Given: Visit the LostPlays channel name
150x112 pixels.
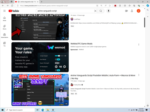Looking at the screenshot, I should click(77, 19).
